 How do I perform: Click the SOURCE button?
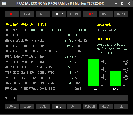(x=12, y=106)
